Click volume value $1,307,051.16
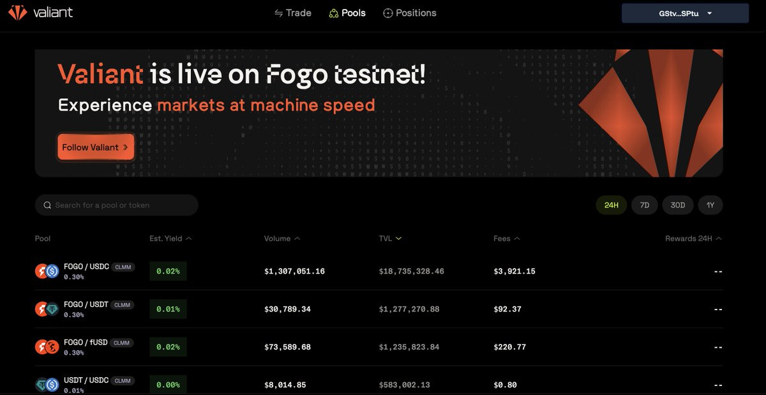766x395 pixels. coord(294,271)
